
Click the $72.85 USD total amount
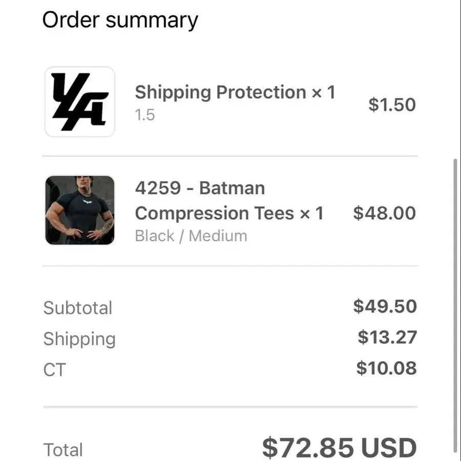coord(339,448)
